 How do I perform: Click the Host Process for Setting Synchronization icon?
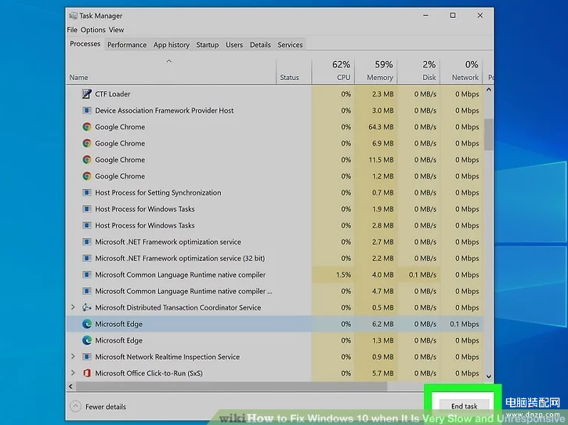87,193
